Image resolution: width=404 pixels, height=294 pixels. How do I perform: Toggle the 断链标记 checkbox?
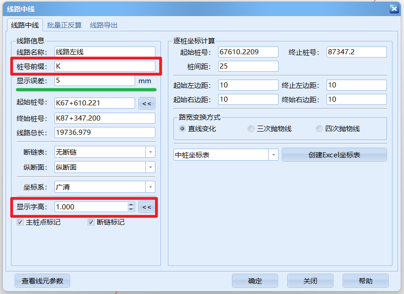tap(91, 222)
